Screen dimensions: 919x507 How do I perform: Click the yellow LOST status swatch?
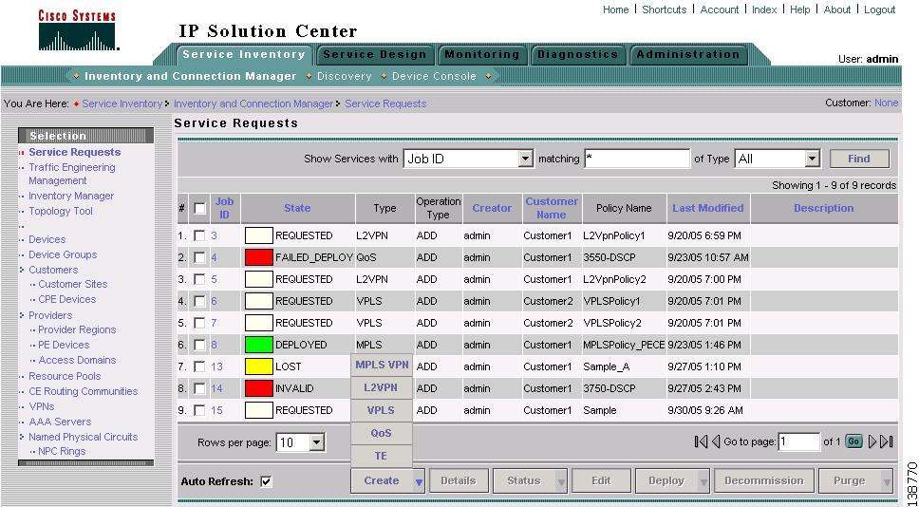(259, 366)
